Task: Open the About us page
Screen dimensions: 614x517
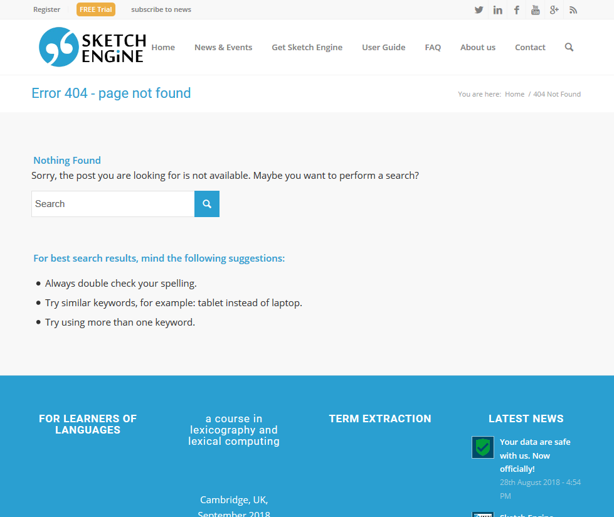Action: [477, 47]
